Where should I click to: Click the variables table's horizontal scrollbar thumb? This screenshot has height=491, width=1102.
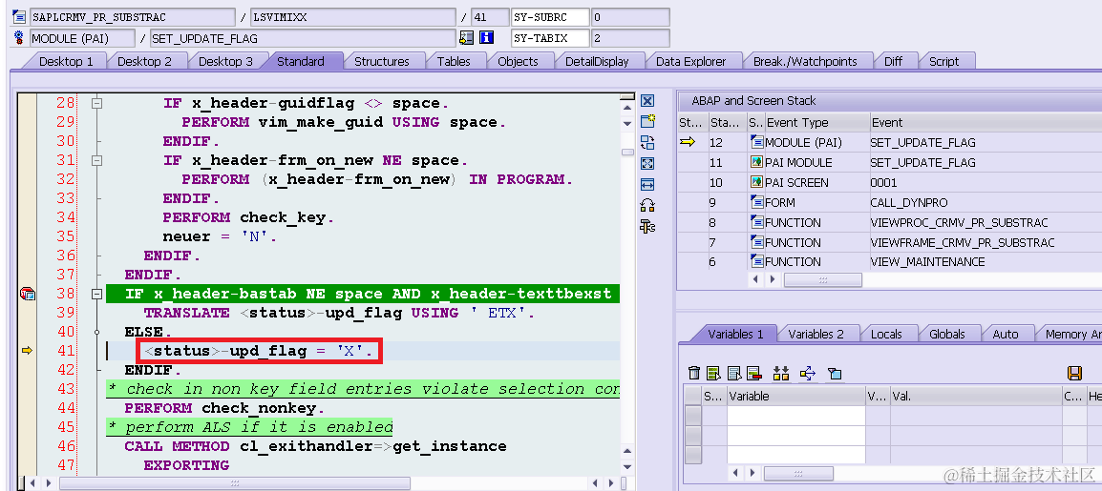800,474
